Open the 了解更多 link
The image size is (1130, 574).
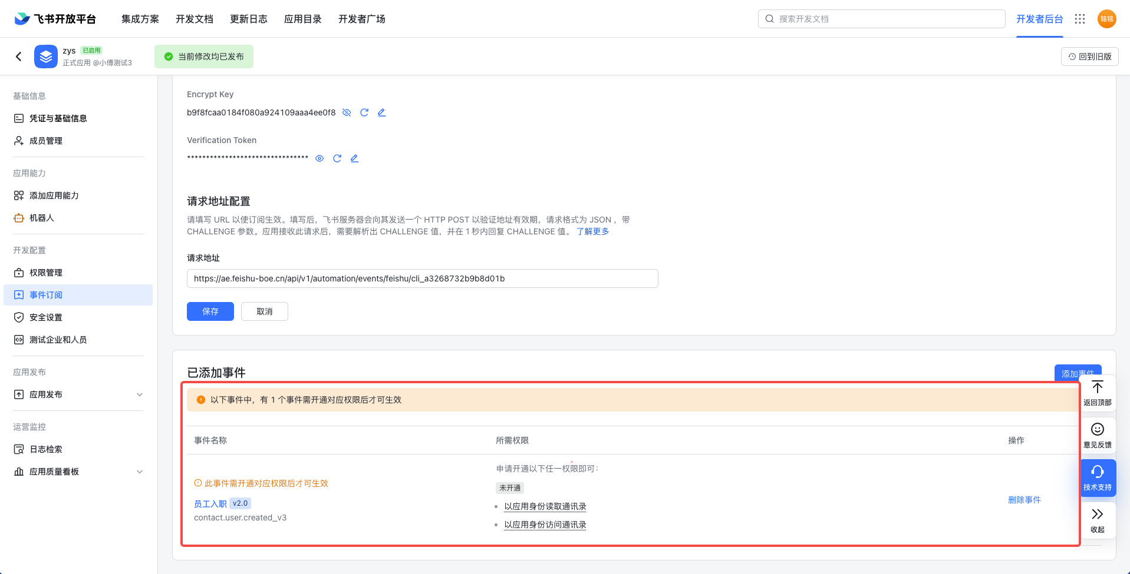click(593, 231)
